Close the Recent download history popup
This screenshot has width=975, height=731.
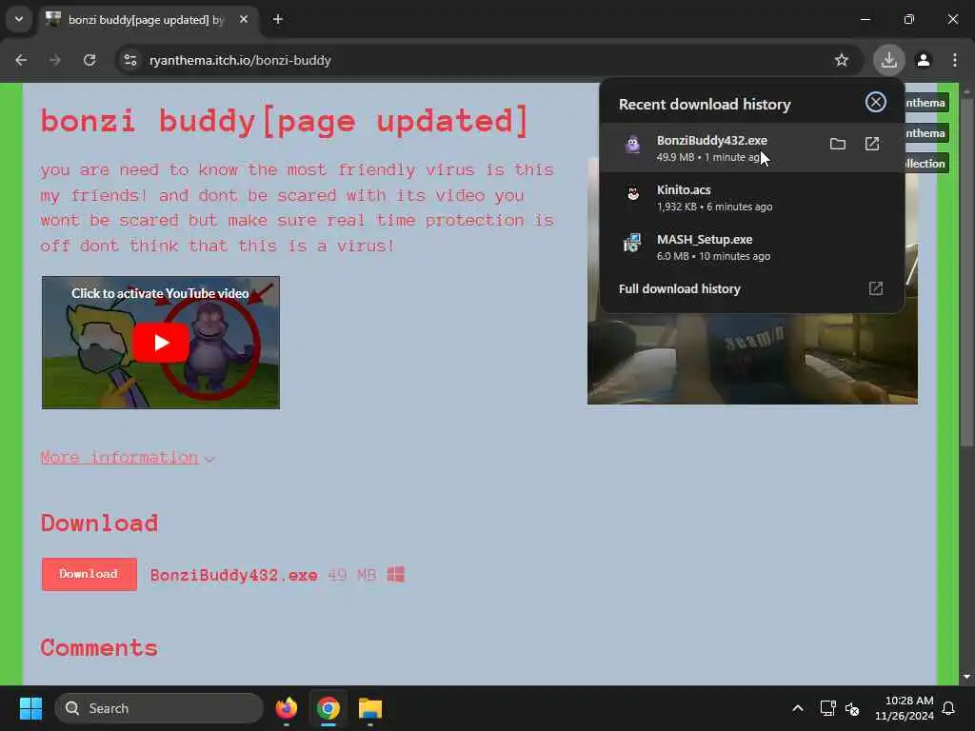click(876, 102)
